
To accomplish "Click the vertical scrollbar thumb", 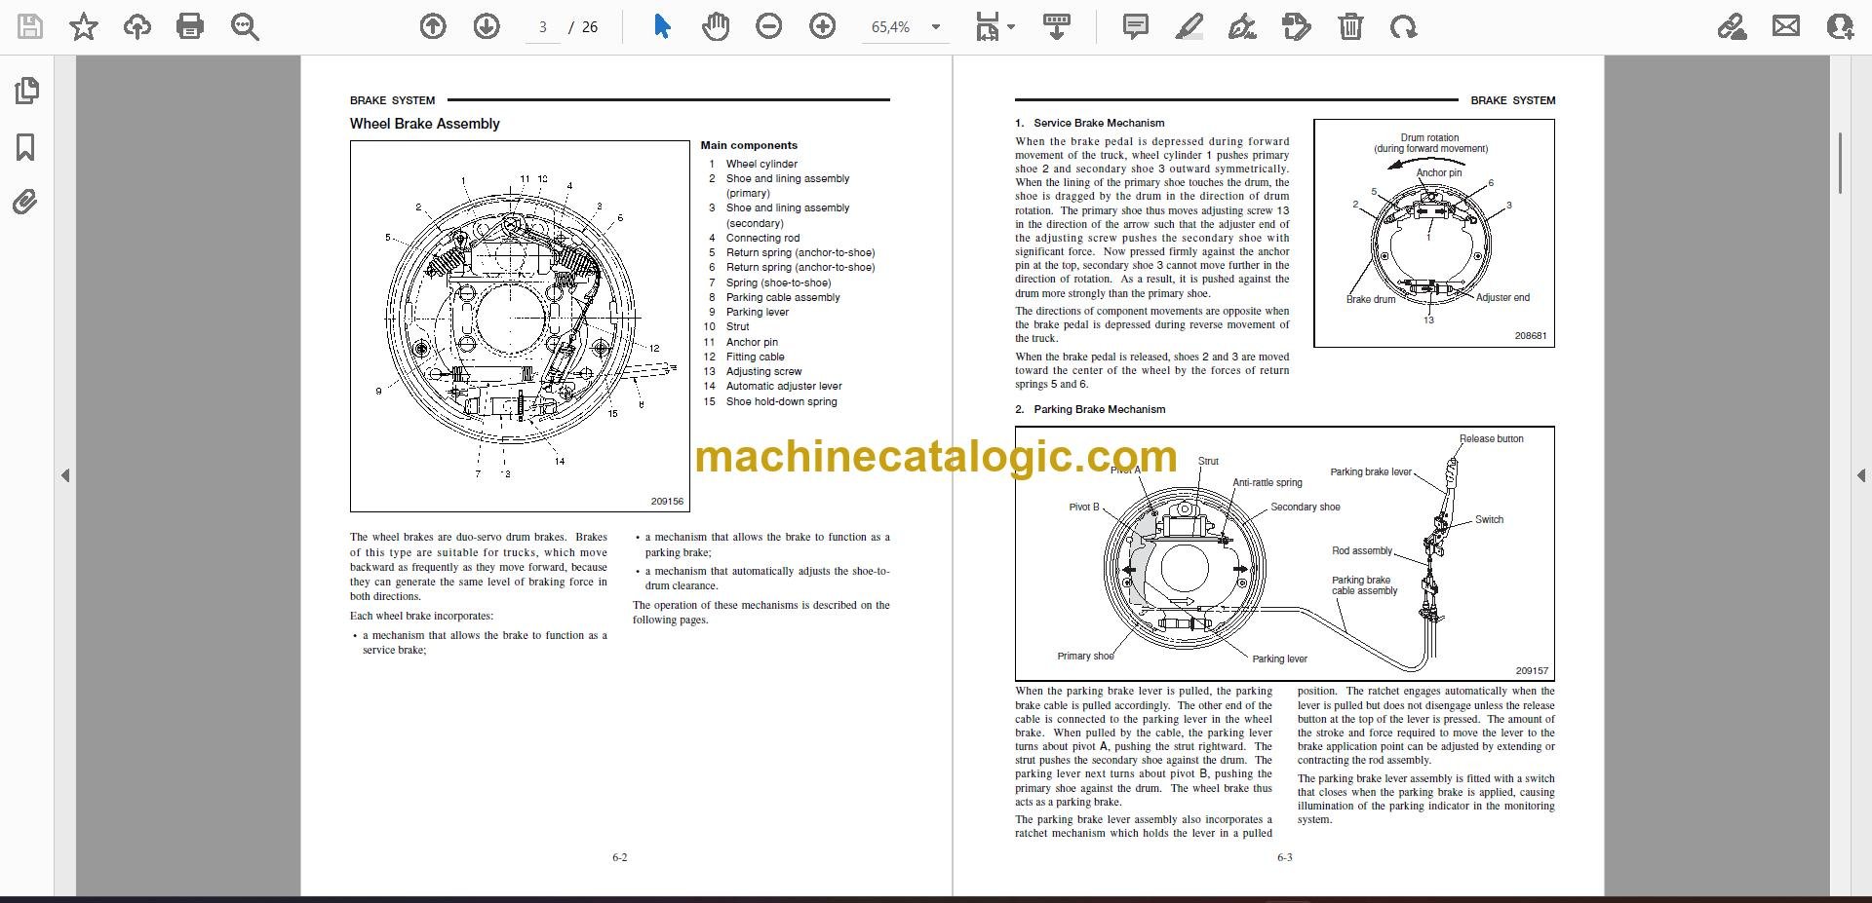I will (x=1840, y=163).
